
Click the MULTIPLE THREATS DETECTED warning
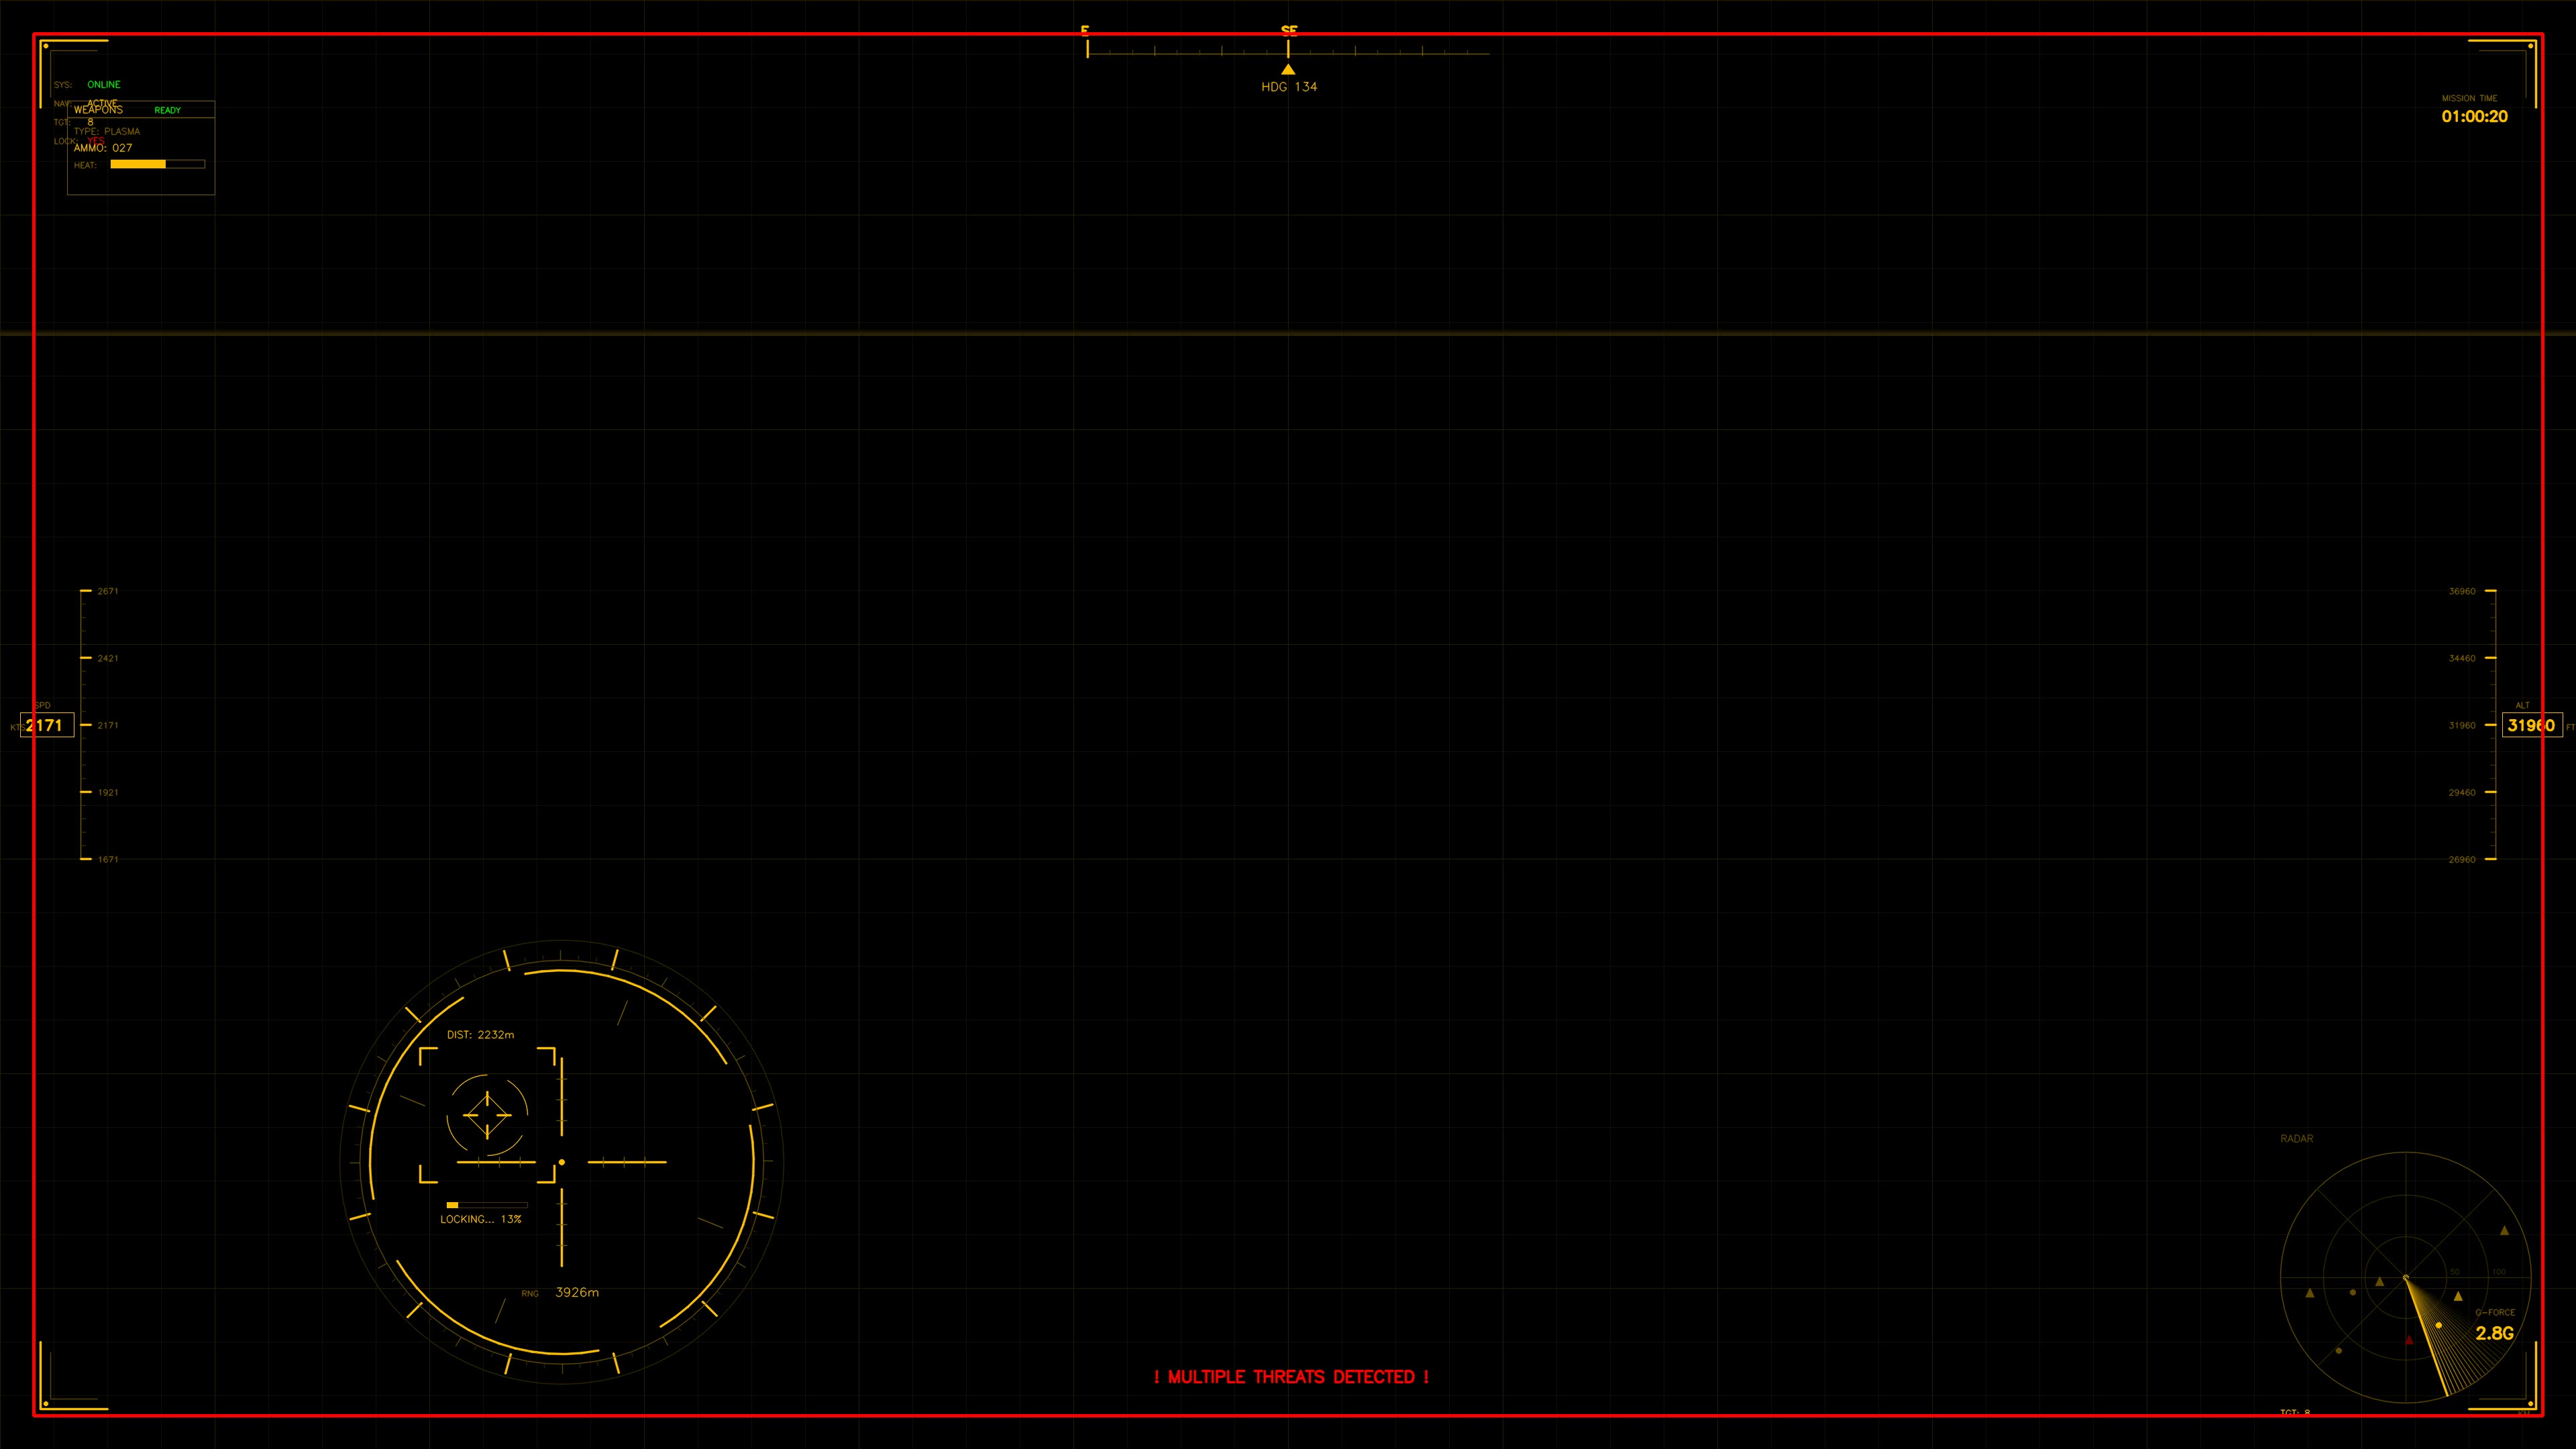click(1291, 1377)
